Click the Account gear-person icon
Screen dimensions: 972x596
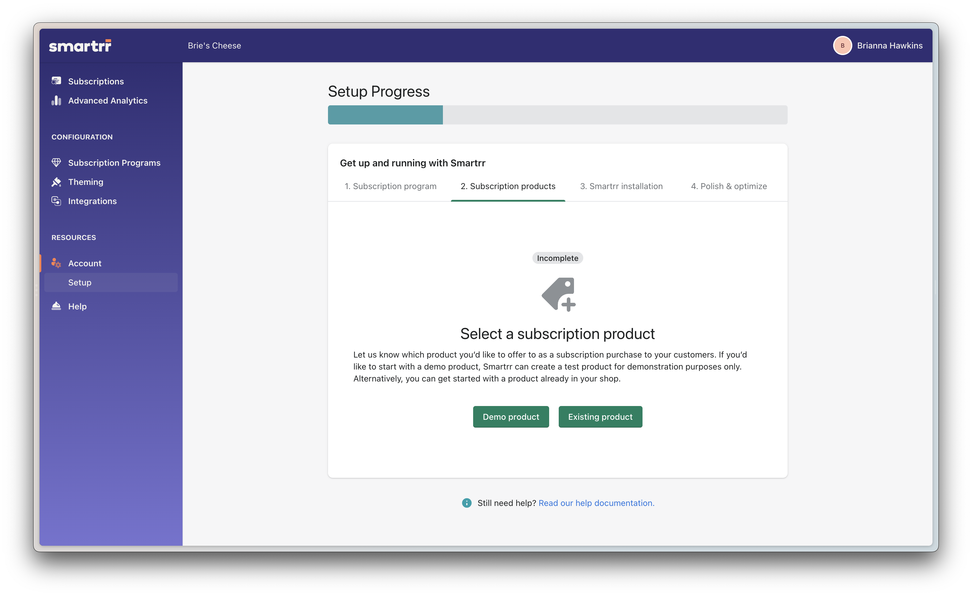56,263
